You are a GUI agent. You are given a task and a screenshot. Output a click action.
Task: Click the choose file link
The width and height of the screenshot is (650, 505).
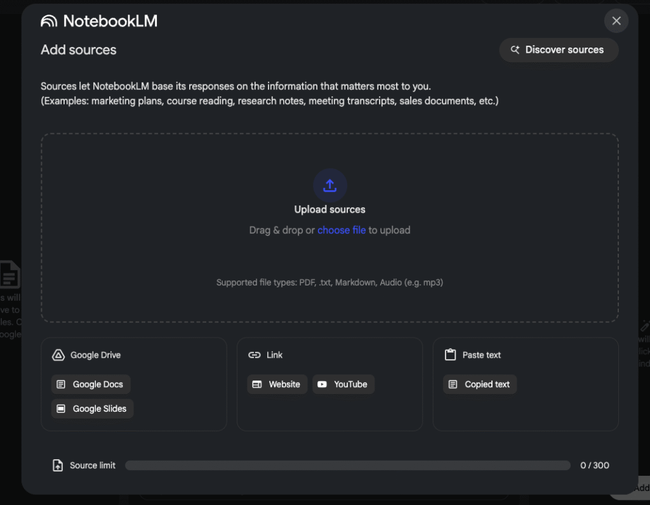(x=342, y=230)
